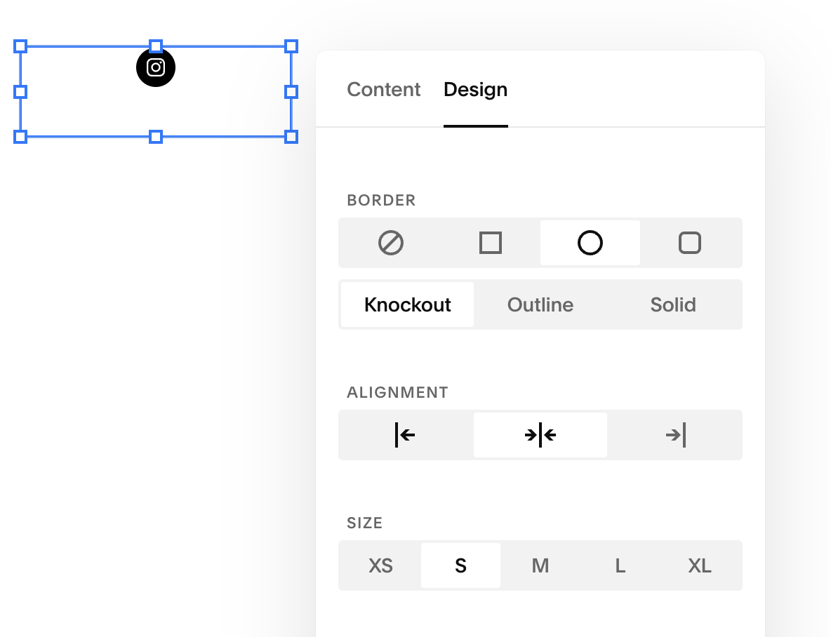Set icon size to S
831x637 pixels.
[x=460, y=565]
